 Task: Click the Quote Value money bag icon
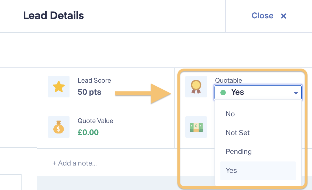pos(59,127)
